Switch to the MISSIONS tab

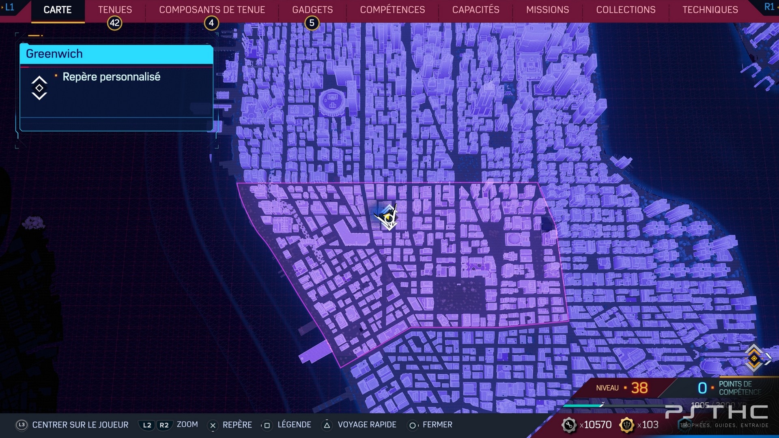[x=547, y=10]
